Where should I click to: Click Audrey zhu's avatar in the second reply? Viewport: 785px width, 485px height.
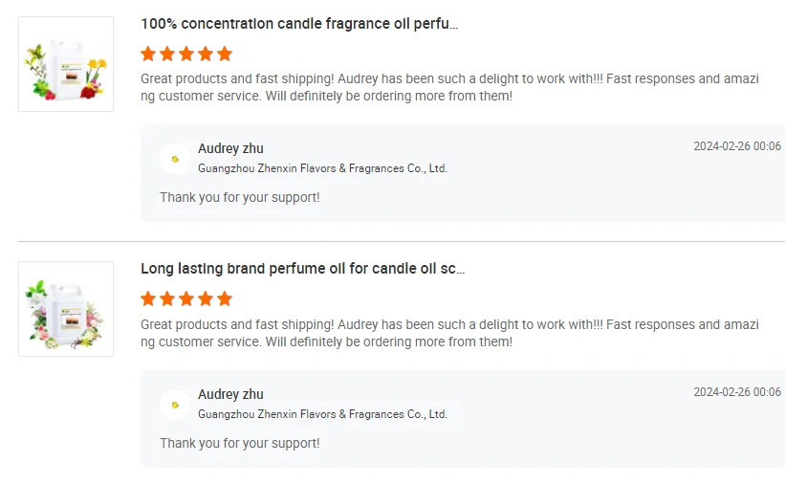click(174, 405)
